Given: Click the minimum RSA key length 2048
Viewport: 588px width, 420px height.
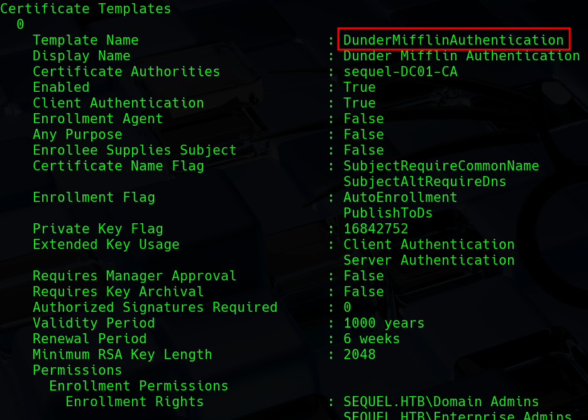Looking at the screenshot, I should [x=359, y=354].
